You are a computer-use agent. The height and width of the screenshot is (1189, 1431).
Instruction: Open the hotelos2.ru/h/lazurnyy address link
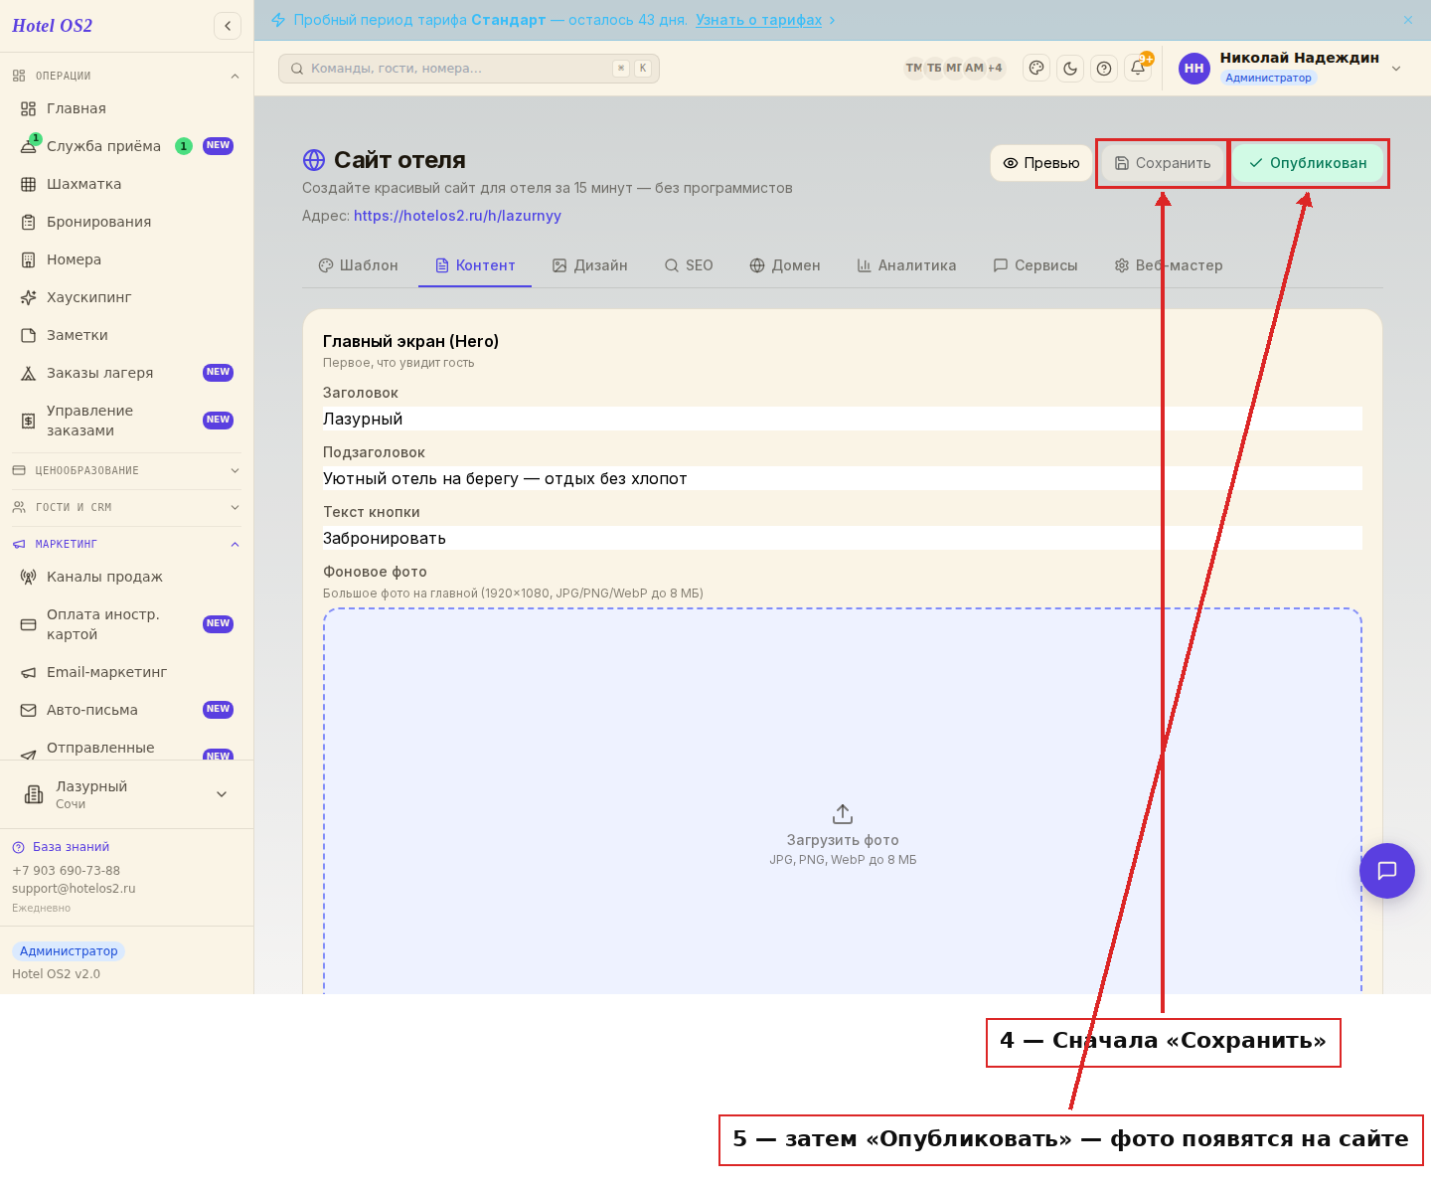coord(457,216)
